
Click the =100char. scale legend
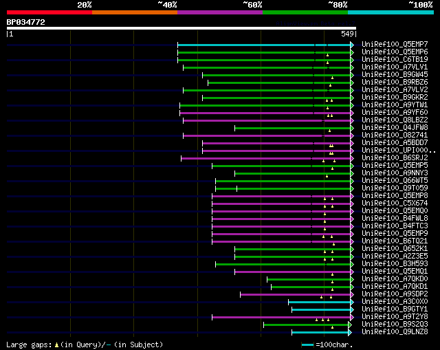pos(327,344)
